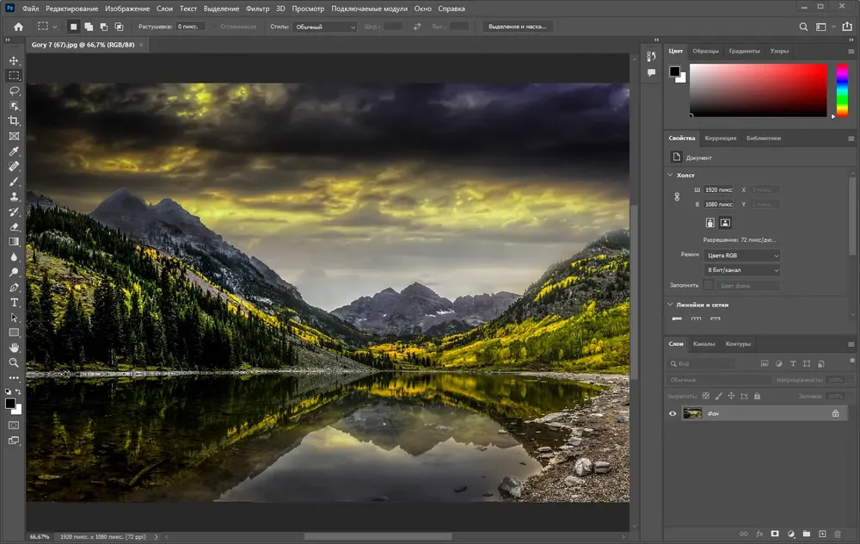Image resolution: width=860 pixels, height=544 pixels.
Task: Select the Horizontal Type tool
Action: coord(14,302)
